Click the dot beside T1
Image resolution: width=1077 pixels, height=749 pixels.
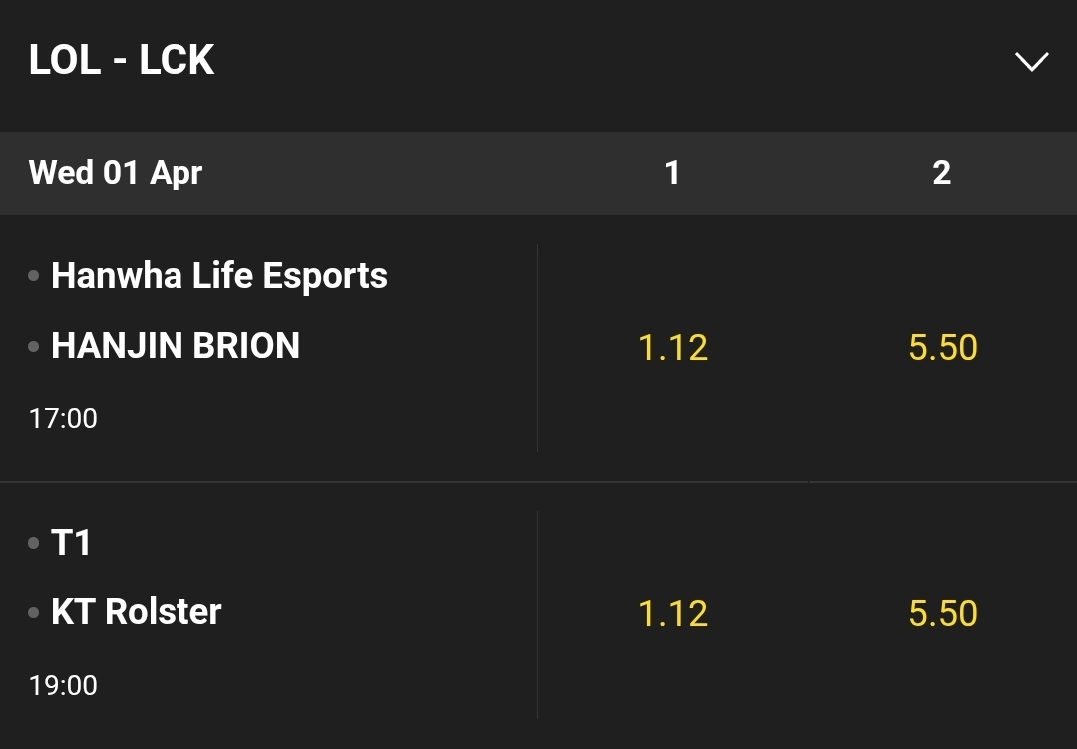coord(34,544)
